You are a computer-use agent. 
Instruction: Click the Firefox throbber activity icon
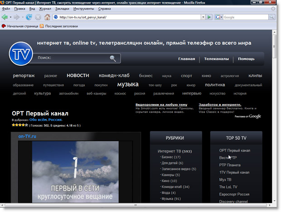click(x=273, y=9)
